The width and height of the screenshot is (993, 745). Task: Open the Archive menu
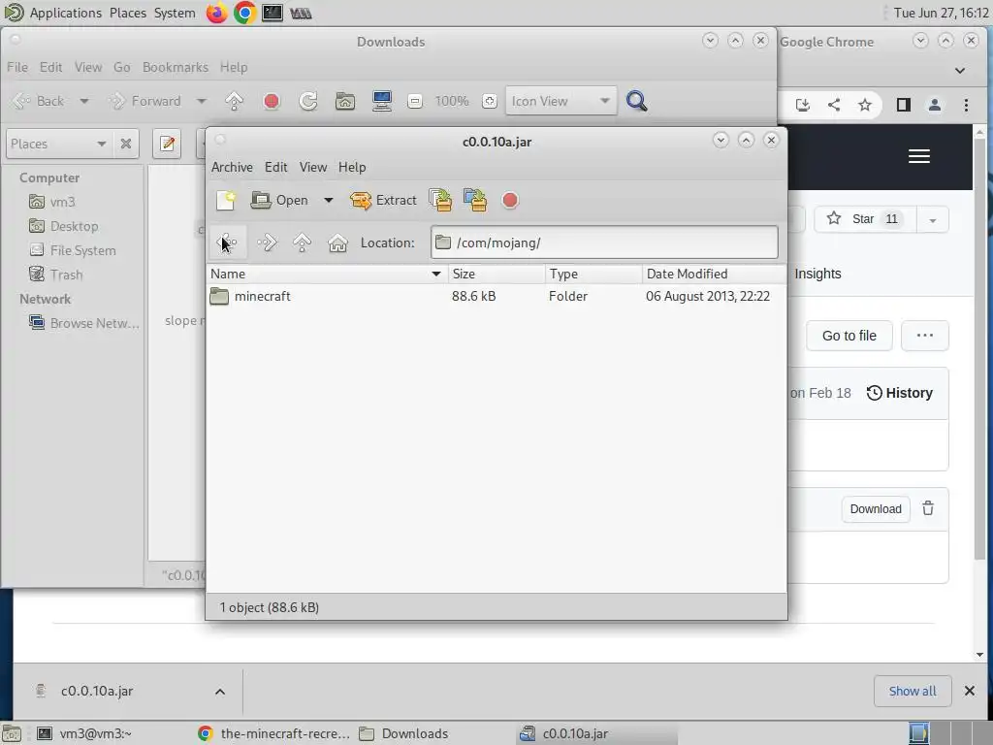click(x=232, y=167)
